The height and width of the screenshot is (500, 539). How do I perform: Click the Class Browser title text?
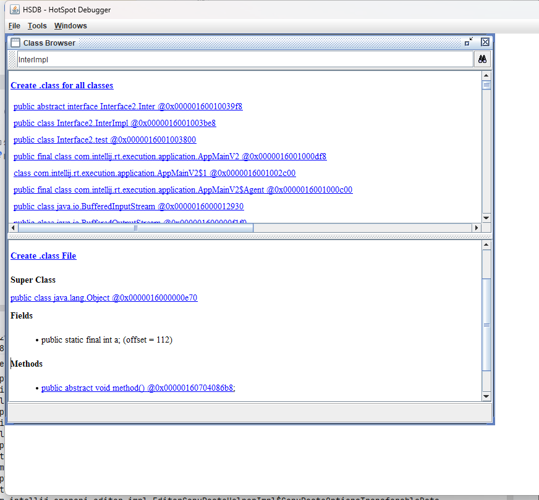[x=49, y=43]
